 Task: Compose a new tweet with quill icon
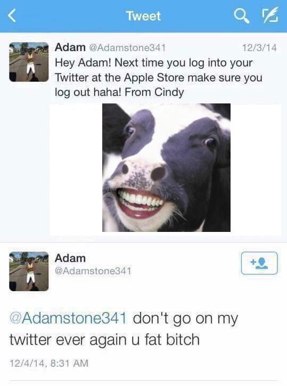[x=270, y=15]
